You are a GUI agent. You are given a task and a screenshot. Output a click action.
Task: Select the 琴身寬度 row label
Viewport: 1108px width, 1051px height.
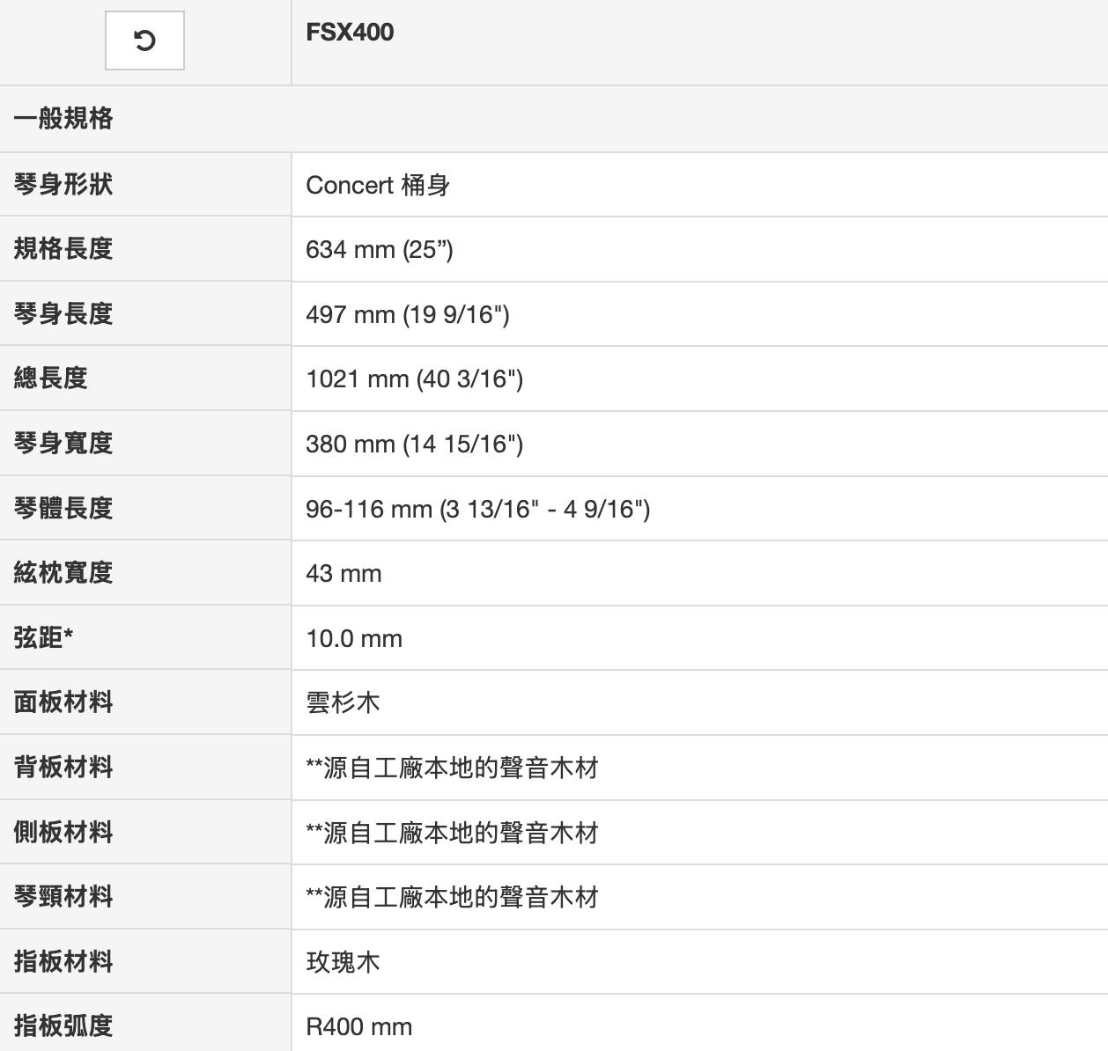pos(63,444)
